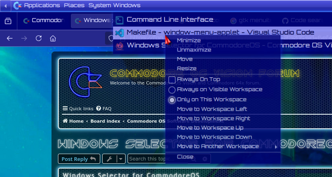
Task: Choose Move to Workspace Down
Action: tap(223, 137)
